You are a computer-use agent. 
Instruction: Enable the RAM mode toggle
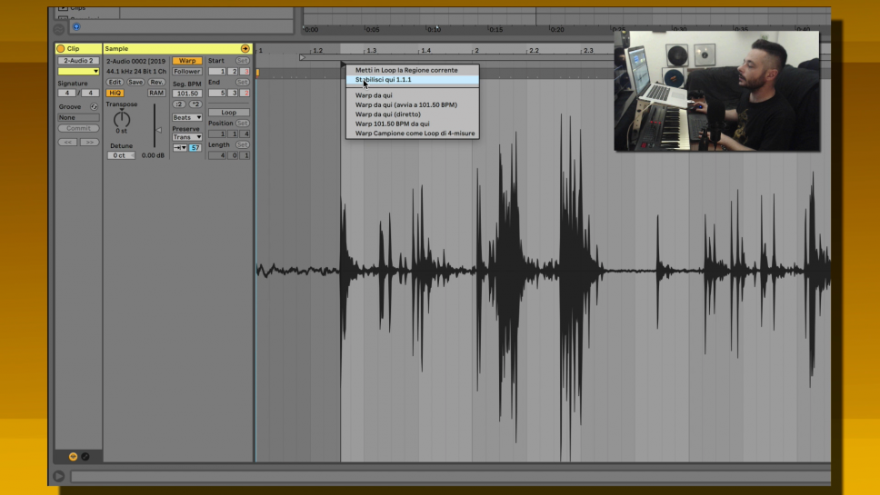(x=156, y=93)
